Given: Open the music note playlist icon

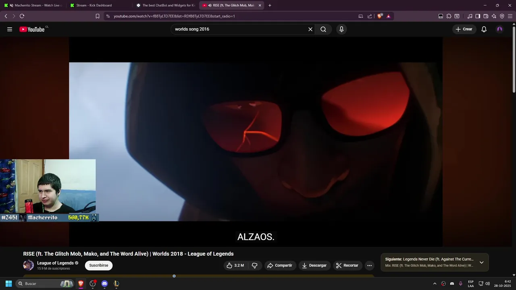Looking at the screenshot, I should (470, 16).
